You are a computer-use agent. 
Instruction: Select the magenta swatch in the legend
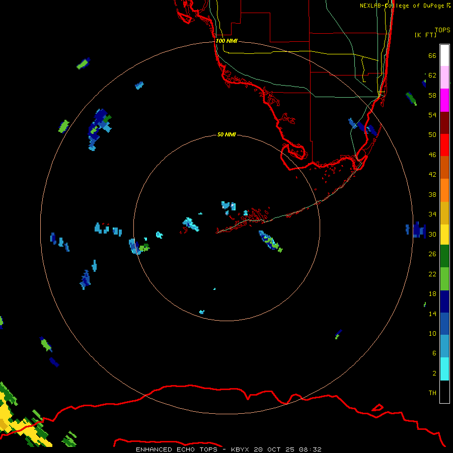click(x=444, y=100)
